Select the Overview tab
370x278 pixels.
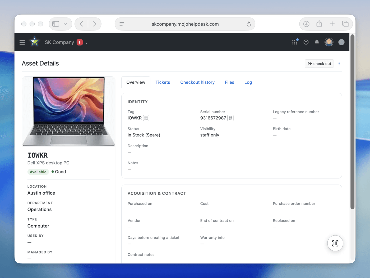coord(136,82)
